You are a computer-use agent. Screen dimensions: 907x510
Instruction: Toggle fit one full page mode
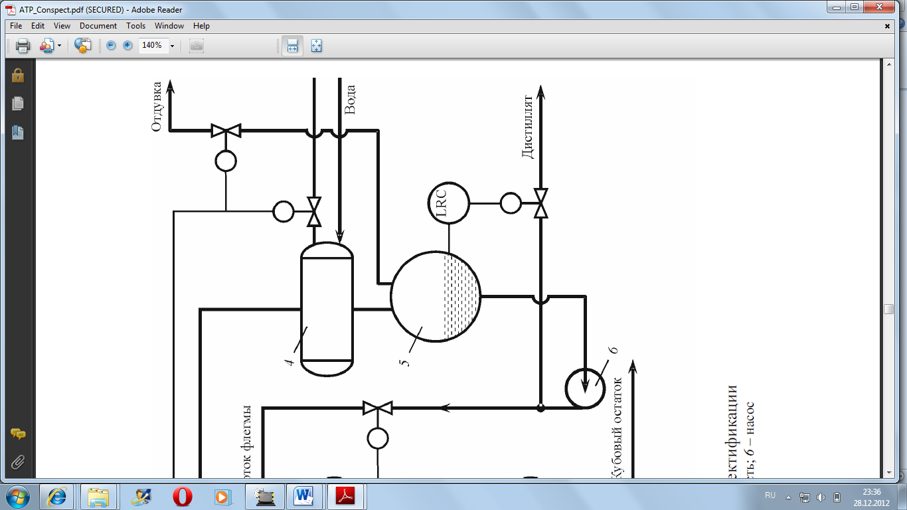[x=316, y=46]
